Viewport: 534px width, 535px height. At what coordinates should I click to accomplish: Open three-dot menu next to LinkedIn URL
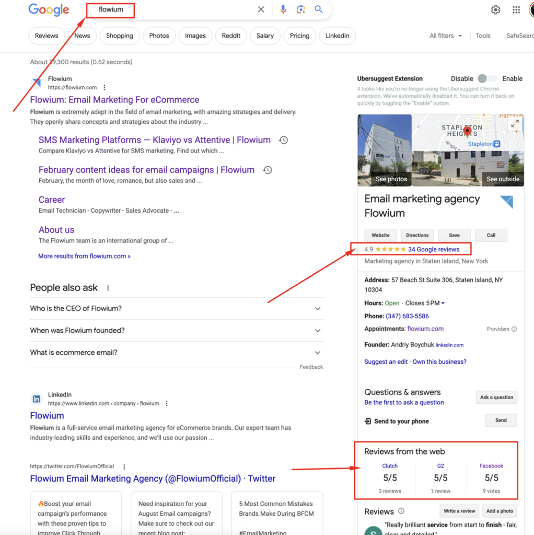(167, 404)
